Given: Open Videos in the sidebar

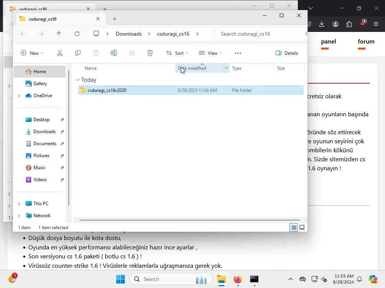Looking at the screenshot, I should (x=40, y=180).
